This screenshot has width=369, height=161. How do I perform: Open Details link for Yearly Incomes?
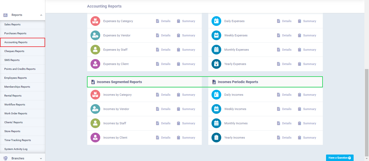[x=284, y=138]
